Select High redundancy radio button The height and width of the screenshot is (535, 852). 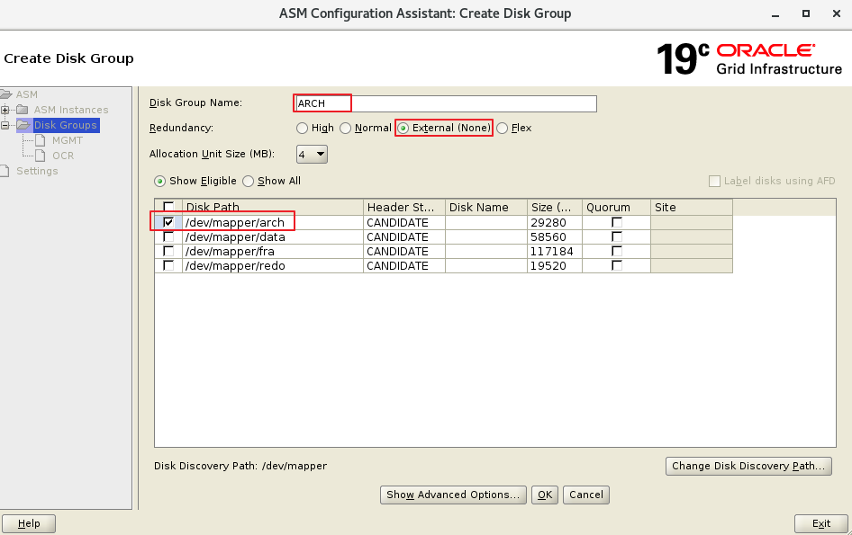click(x=303, y=129)
